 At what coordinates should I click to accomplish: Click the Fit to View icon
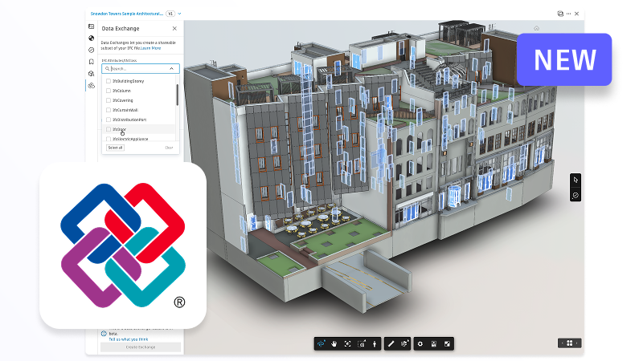pos(347,343)
